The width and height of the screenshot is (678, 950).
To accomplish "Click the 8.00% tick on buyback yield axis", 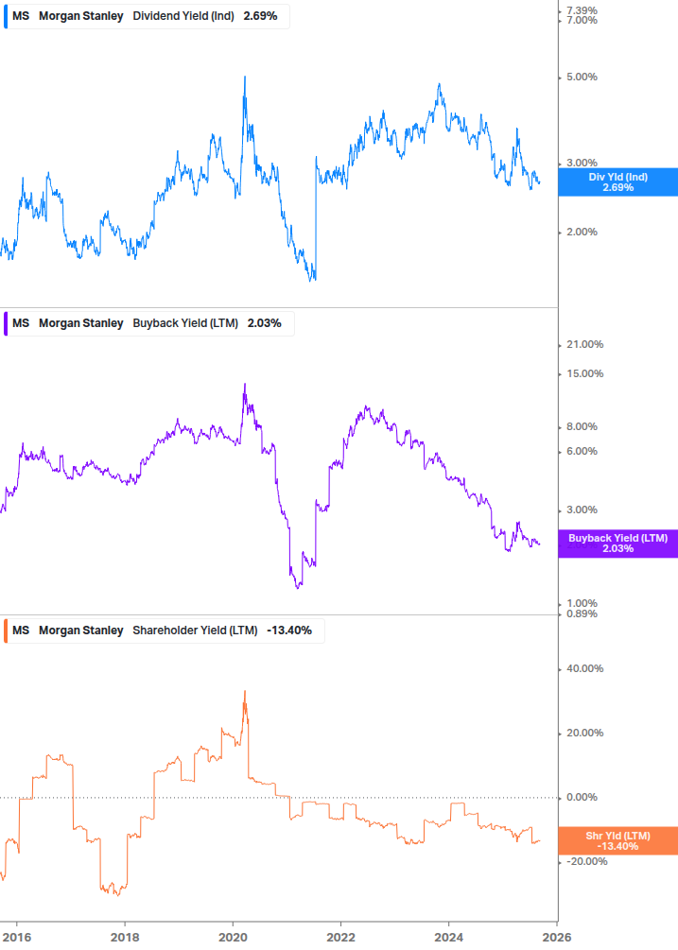I will coord(582,427).
